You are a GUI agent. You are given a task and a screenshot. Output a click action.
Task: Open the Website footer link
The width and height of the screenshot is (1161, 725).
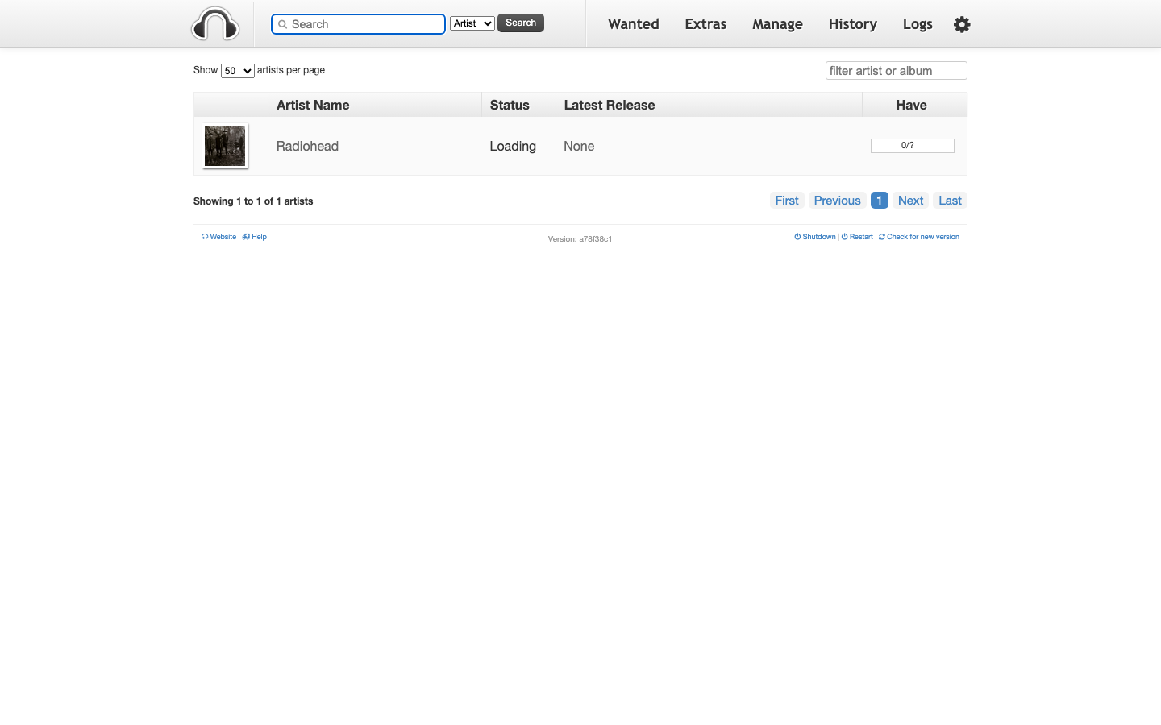tap(218, 237)
